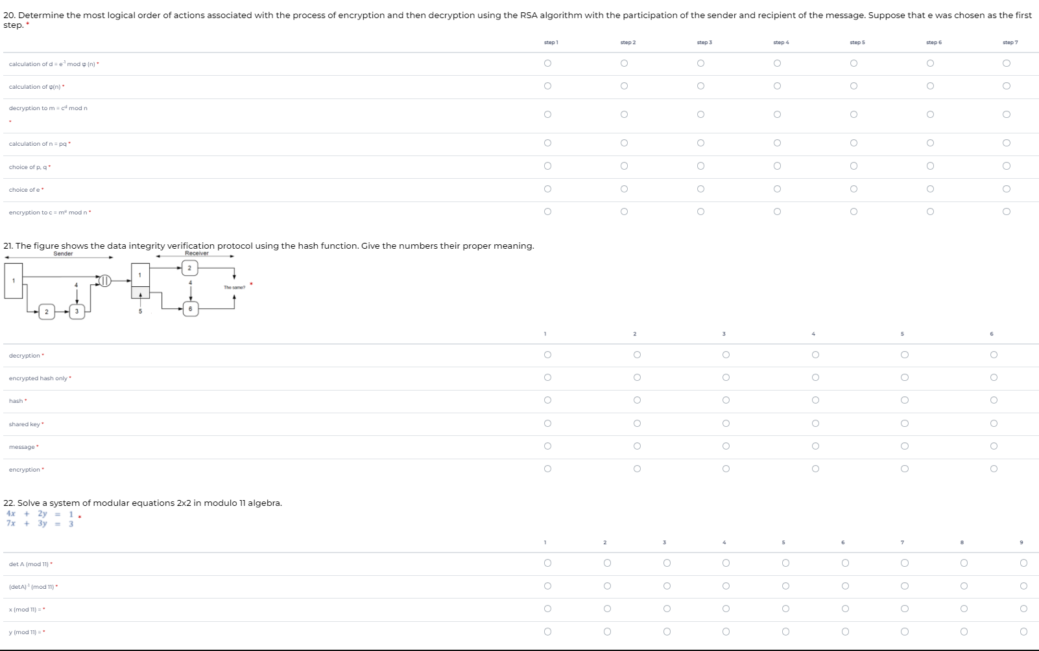Screen dimensions: 1039x651
Task: Click the "encrypted hash only" row label
Action: [38, 378]
